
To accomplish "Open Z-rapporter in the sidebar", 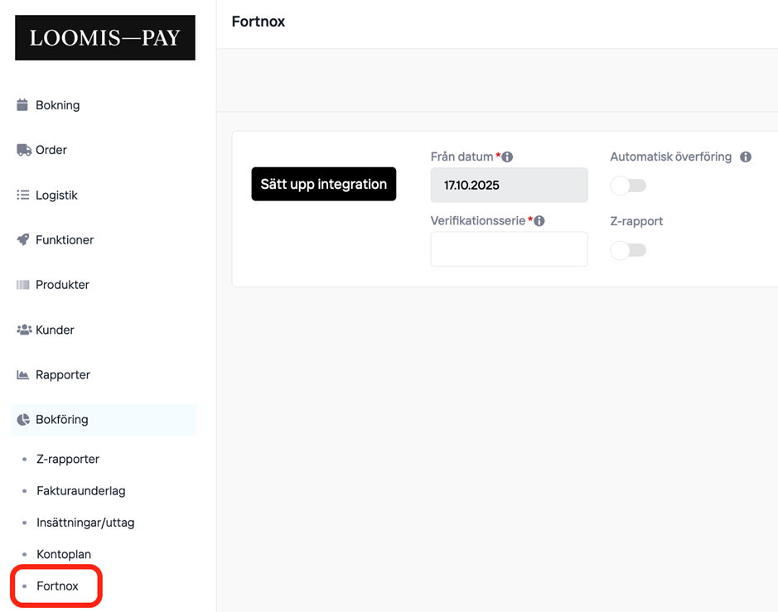I will click(68, 459).
